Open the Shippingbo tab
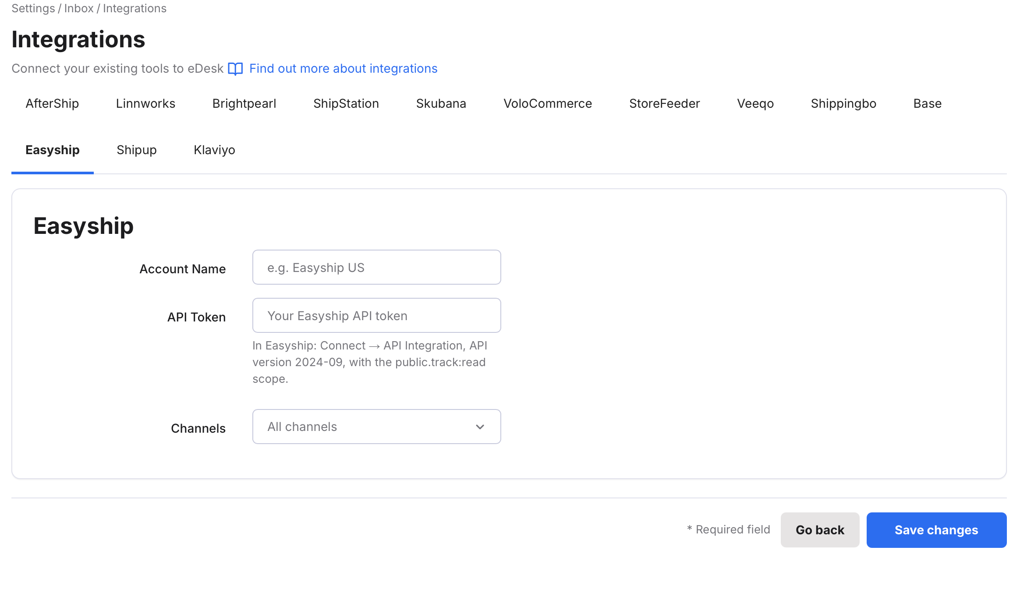The height and width of the screenshot is (614, 1013). point(843,104)
